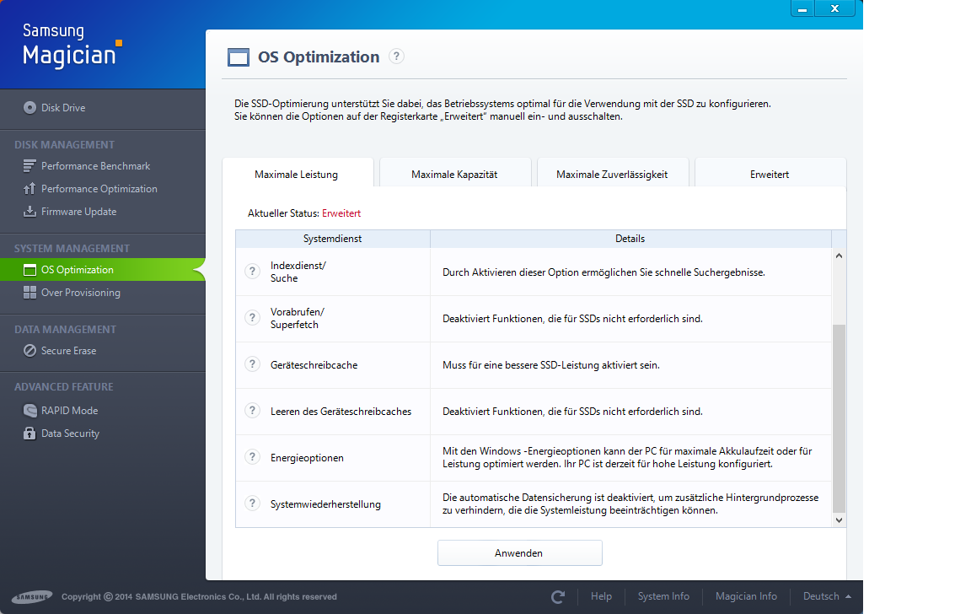Click 'Durch Aktivieren dieser Option' details text

(x=604, y=272)
